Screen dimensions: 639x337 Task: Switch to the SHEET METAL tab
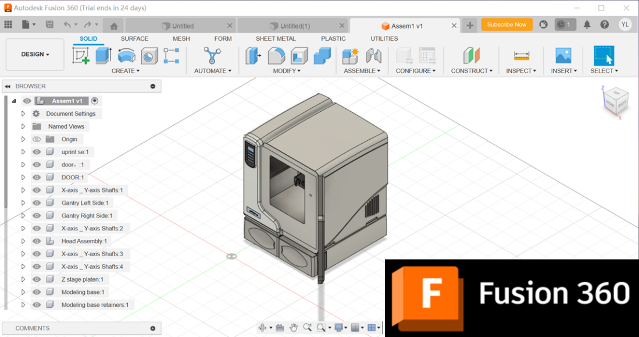pos(276,38)
